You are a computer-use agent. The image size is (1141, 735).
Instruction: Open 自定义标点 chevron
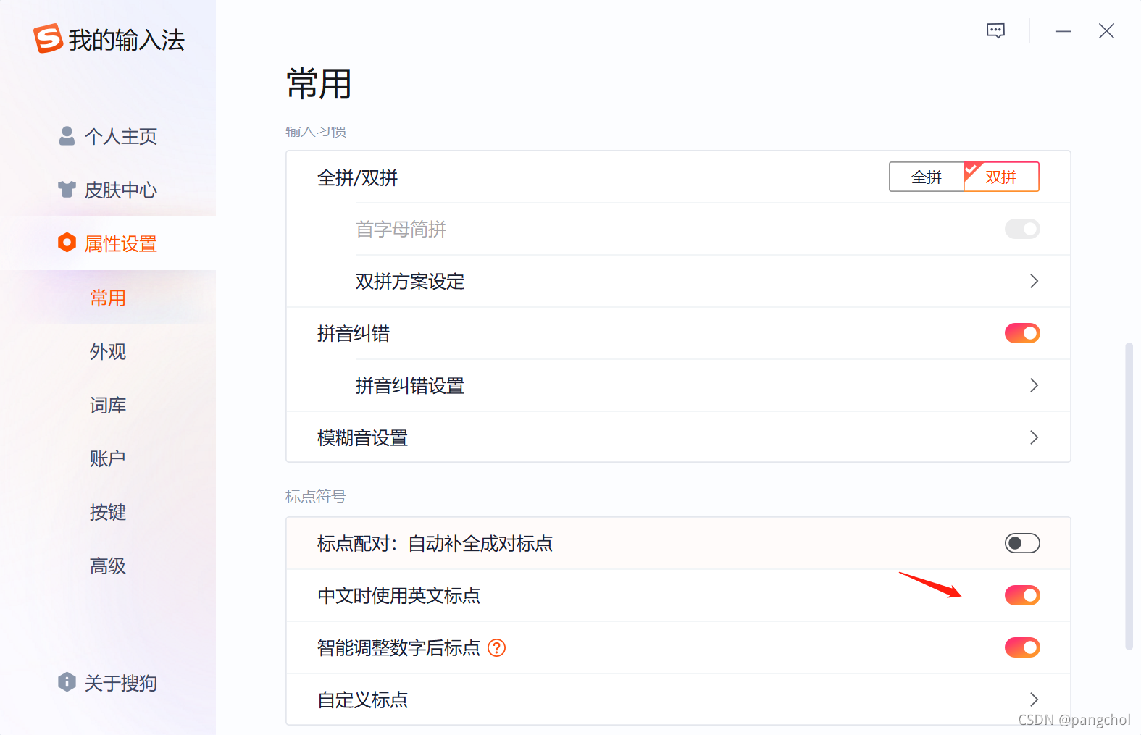(1034, 700)
